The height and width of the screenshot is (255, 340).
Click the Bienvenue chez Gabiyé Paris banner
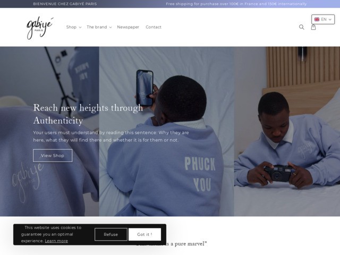65,4
